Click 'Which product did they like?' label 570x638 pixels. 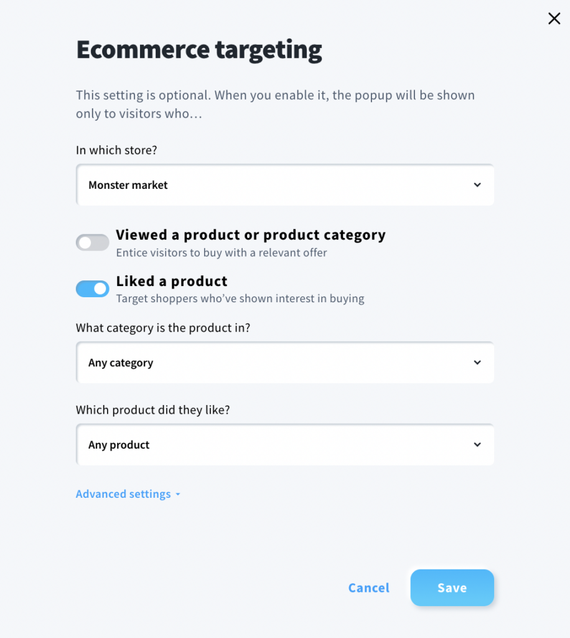(x=152, y=410)
